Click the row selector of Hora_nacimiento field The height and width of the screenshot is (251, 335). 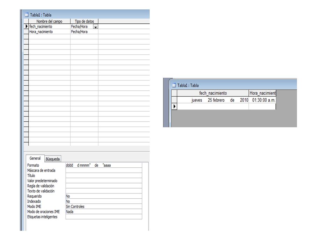click(26, 32)
